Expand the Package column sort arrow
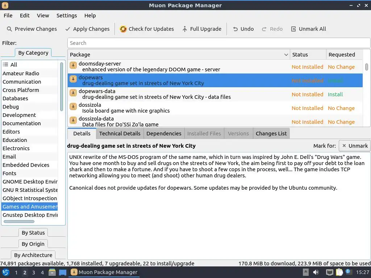 pyautogui.click(x=286, y=55)
